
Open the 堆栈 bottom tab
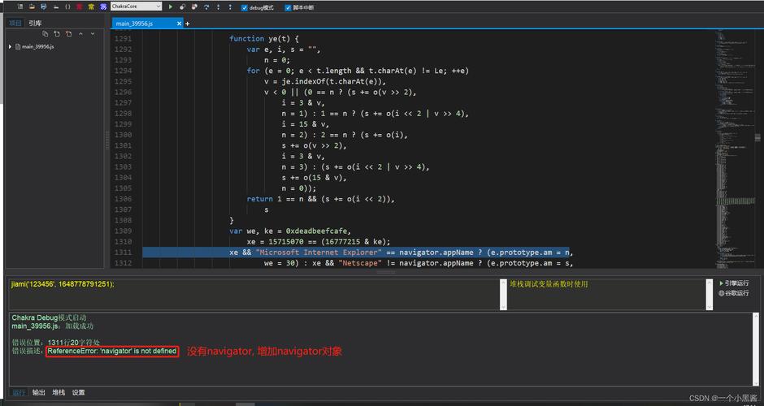coord(59,392)
